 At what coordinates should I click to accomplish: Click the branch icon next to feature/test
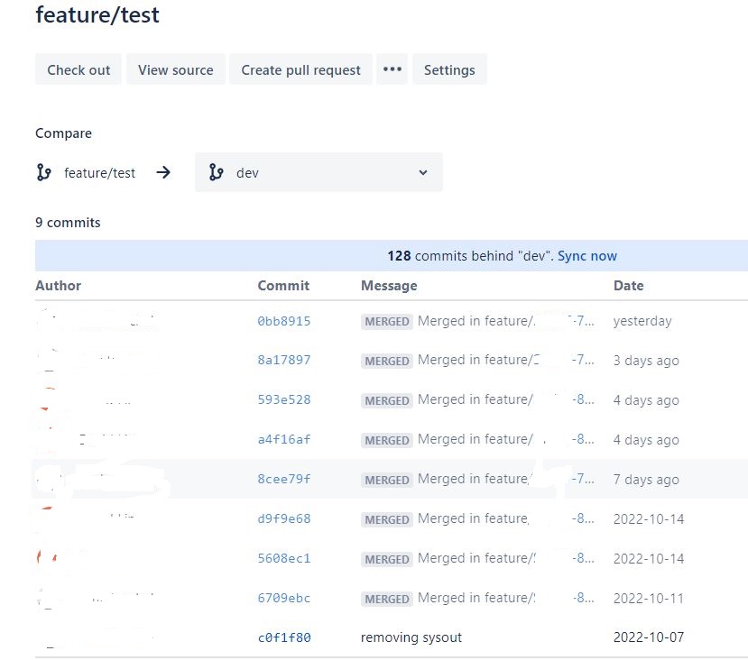tap(43, 172)
